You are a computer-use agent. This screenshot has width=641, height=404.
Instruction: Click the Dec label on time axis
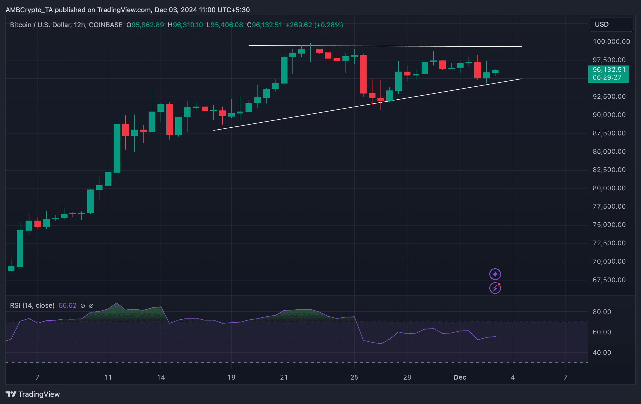tap(460, 377)
